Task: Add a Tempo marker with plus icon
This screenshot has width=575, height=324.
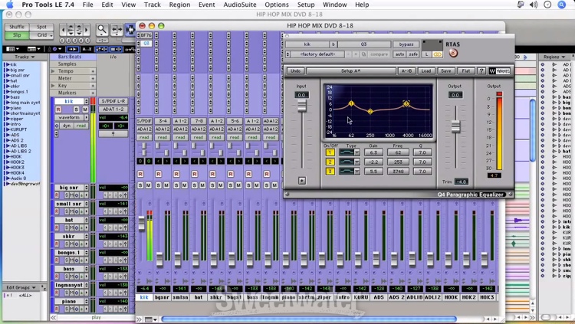Action: [93, 71]
